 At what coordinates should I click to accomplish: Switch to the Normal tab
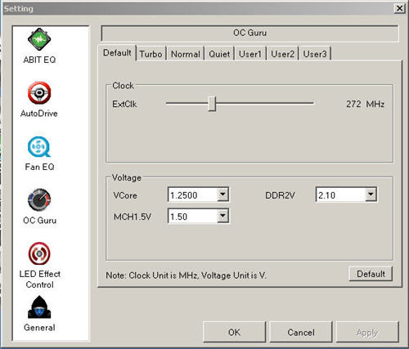(x=186, y=54)
